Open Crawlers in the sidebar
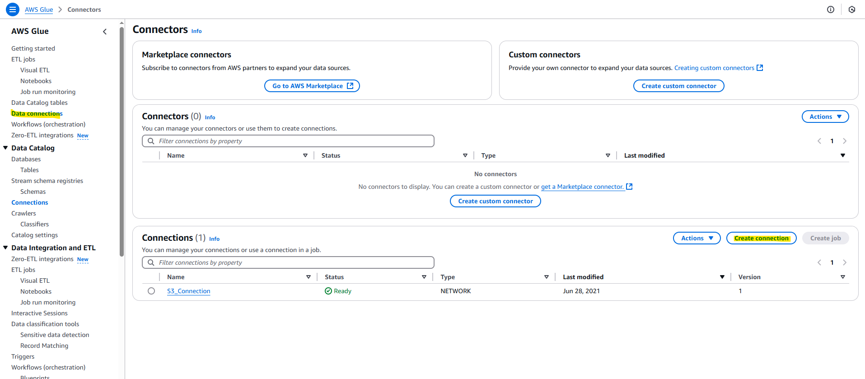 tap(23, 213)
